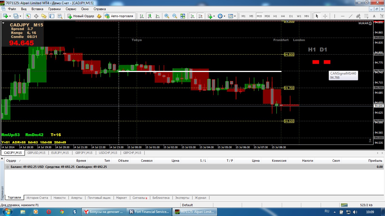385x216 pixels.
Task: Open the chart templates dropdown arrow
Action: (x=235, y=16)
